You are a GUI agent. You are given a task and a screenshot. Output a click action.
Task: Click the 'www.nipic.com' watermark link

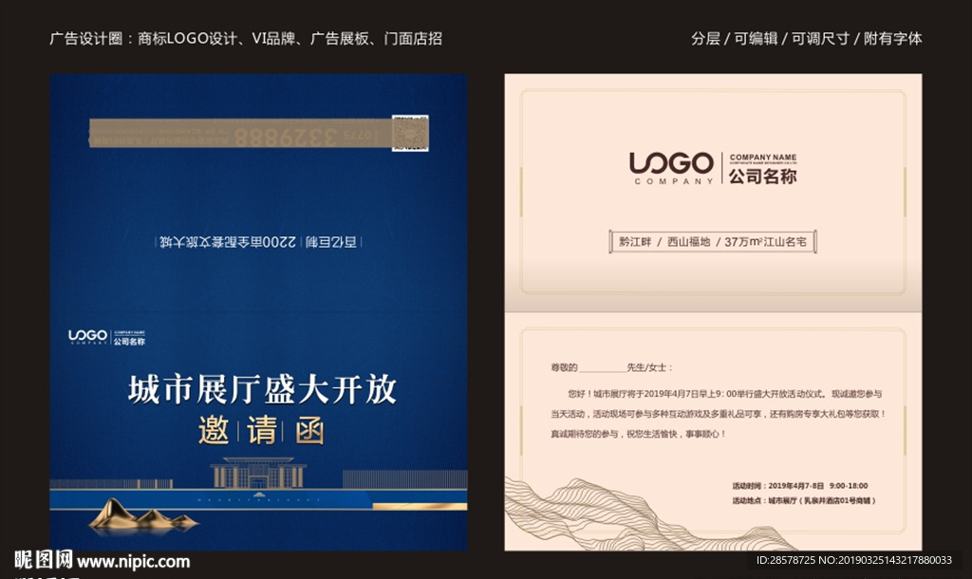[x=133, y=562]
